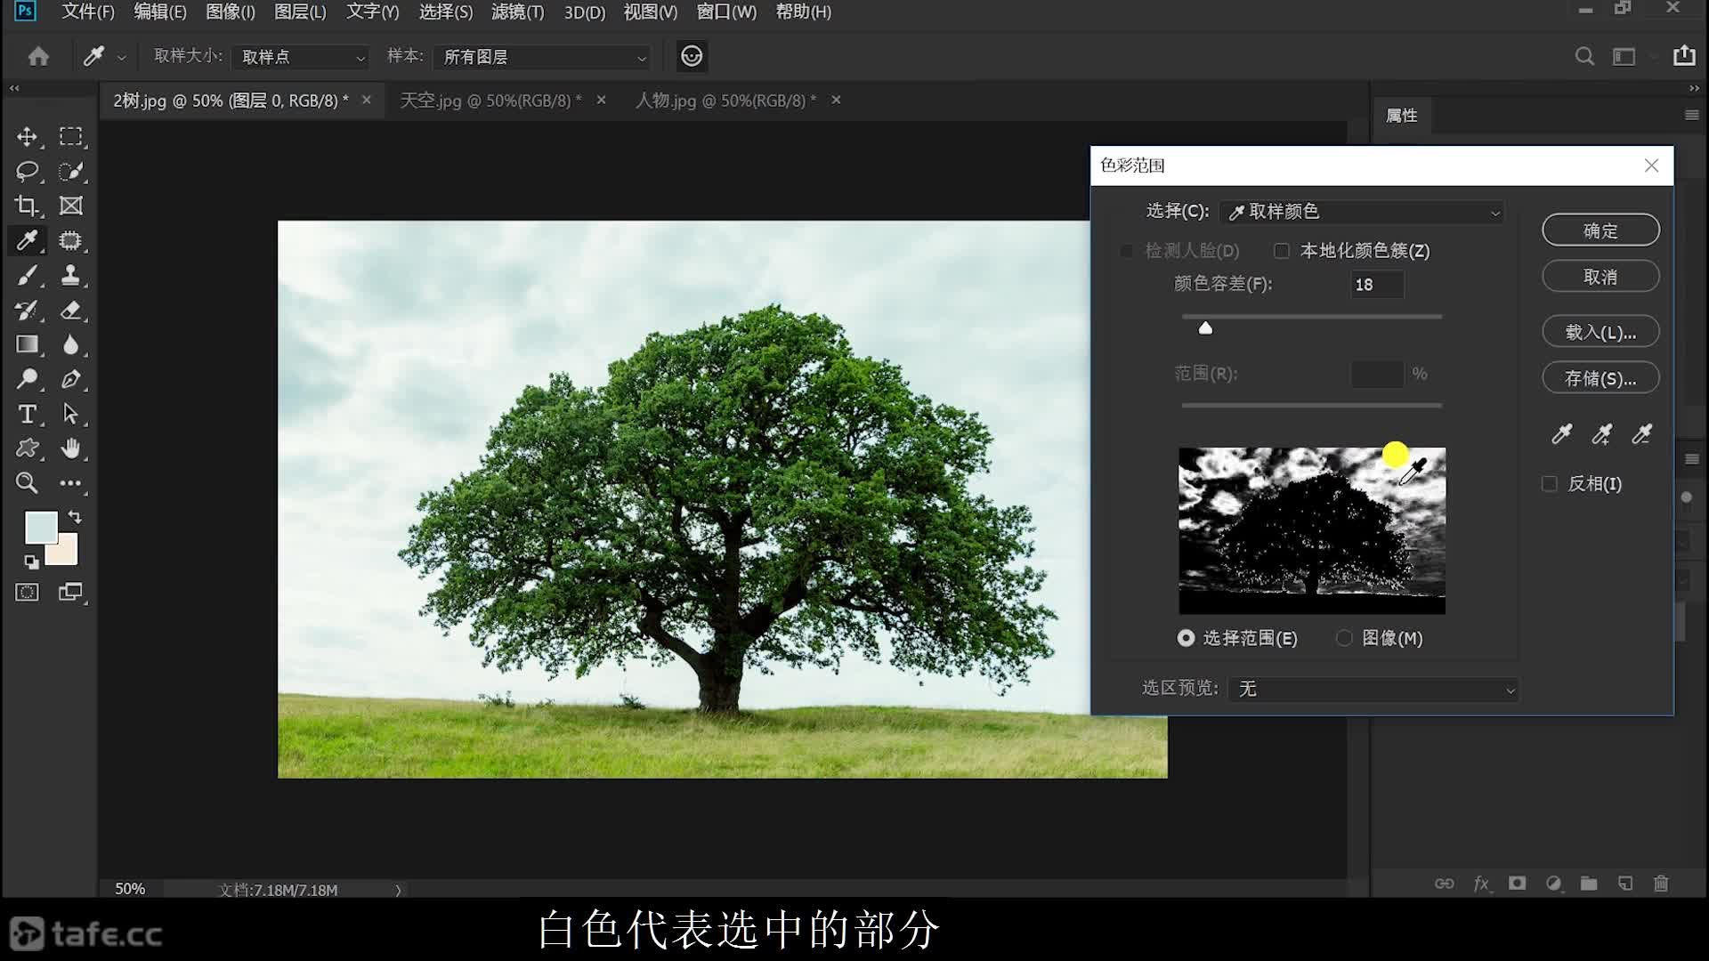Select the History Brush tool
The width and height of the screenshot is (1709, 961).
click(27, 310)
